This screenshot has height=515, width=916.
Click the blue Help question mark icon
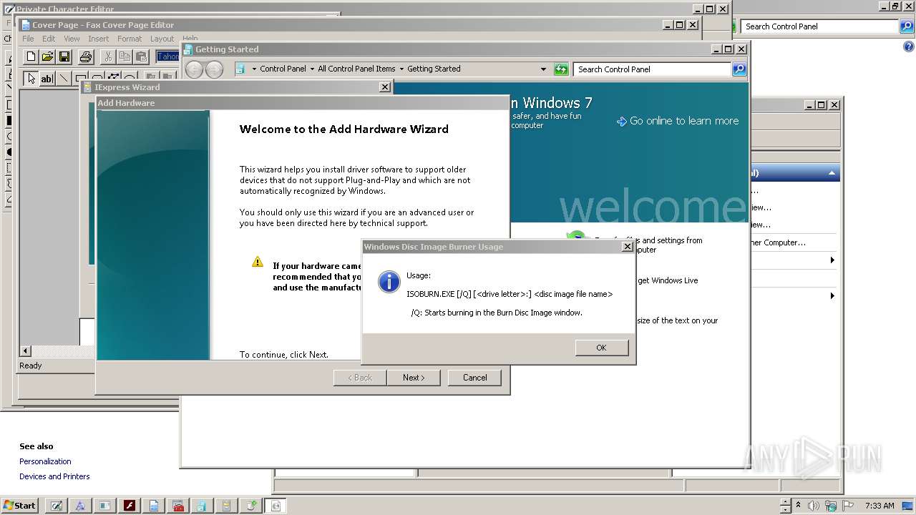tap(909, 46)
